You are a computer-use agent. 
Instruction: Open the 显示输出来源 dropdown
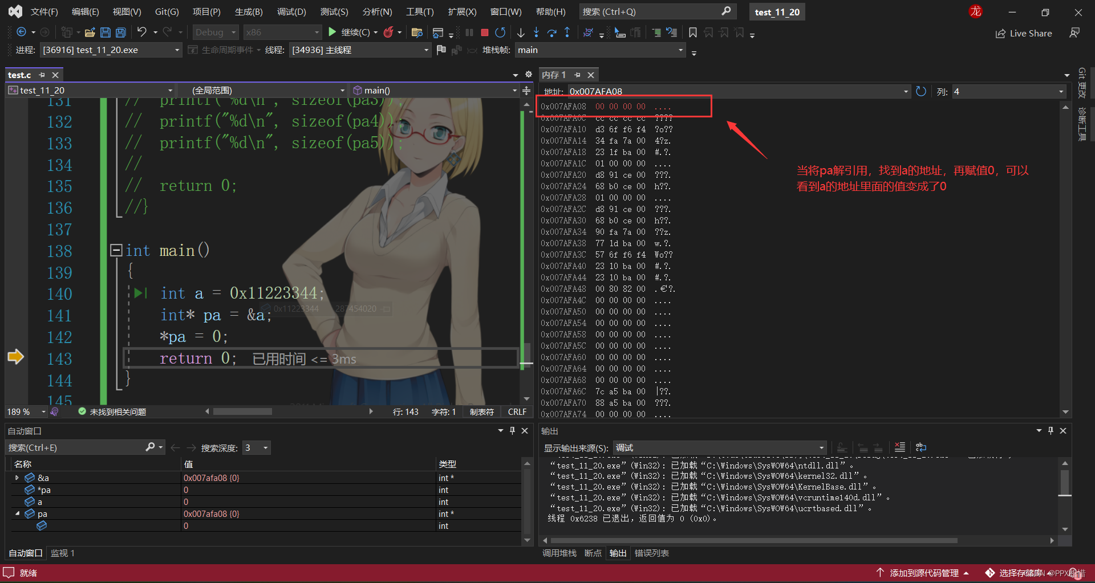[x=720, y=447]
